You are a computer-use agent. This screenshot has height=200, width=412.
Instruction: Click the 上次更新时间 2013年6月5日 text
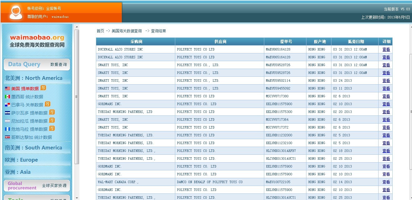pyautogui.click(x=385, y=17)
